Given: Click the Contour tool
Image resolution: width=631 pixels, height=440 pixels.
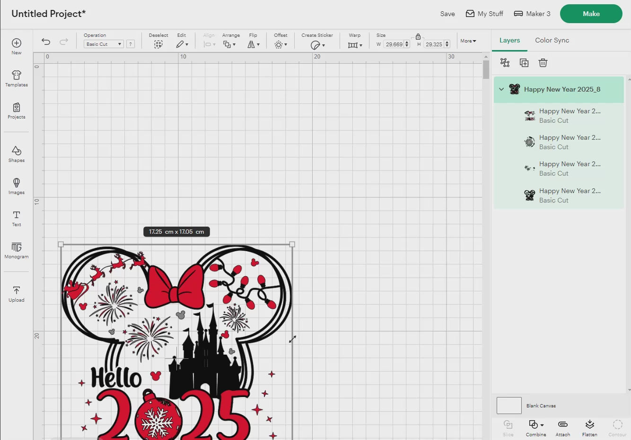Looking at the screenshot, I should click(x=617, y=428).
